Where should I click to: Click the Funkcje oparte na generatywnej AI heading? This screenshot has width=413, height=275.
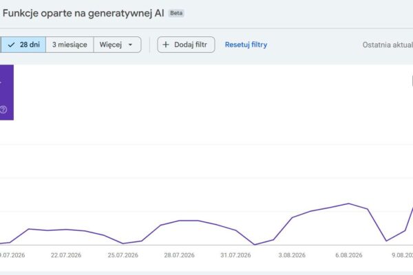[x=83, y=13]
